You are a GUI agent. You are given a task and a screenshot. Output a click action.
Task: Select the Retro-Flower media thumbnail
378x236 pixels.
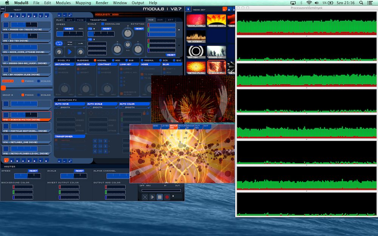[x=196, y=67]
